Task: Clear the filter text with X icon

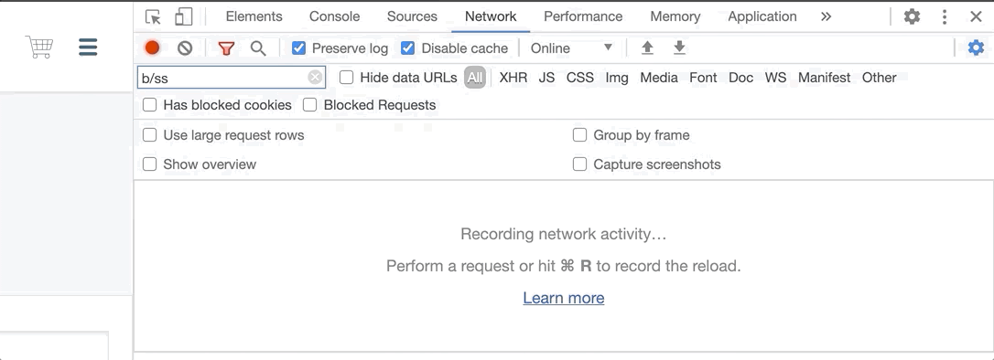Action: 315,78
